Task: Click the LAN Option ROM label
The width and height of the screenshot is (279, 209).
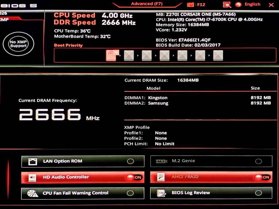Action: click(x=63, y=161)
